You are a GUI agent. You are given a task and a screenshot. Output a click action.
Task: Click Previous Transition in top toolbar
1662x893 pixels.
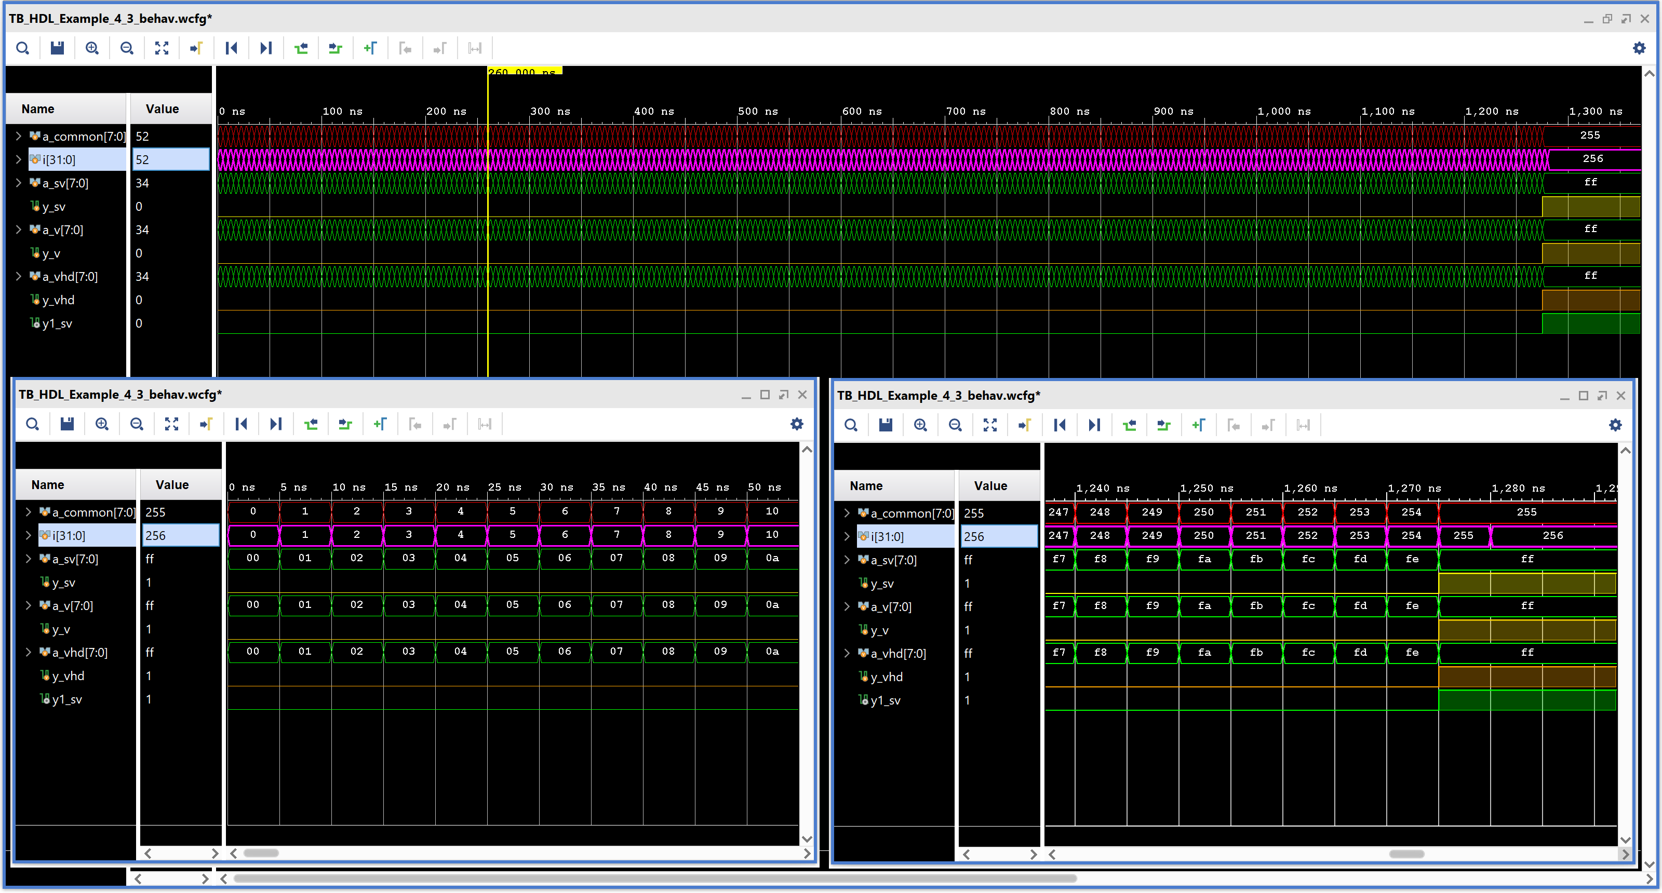click(x=301, y=48)
